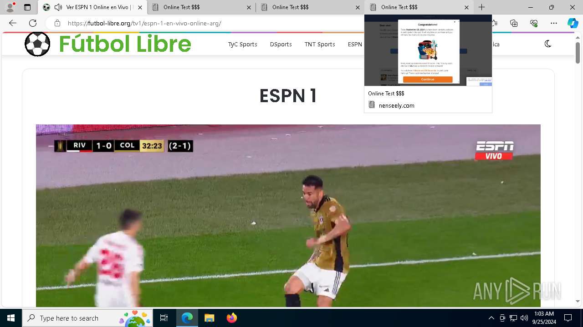
Task: Open Microsoft Edge from the taskbar
Action: [x=187, y=318]
